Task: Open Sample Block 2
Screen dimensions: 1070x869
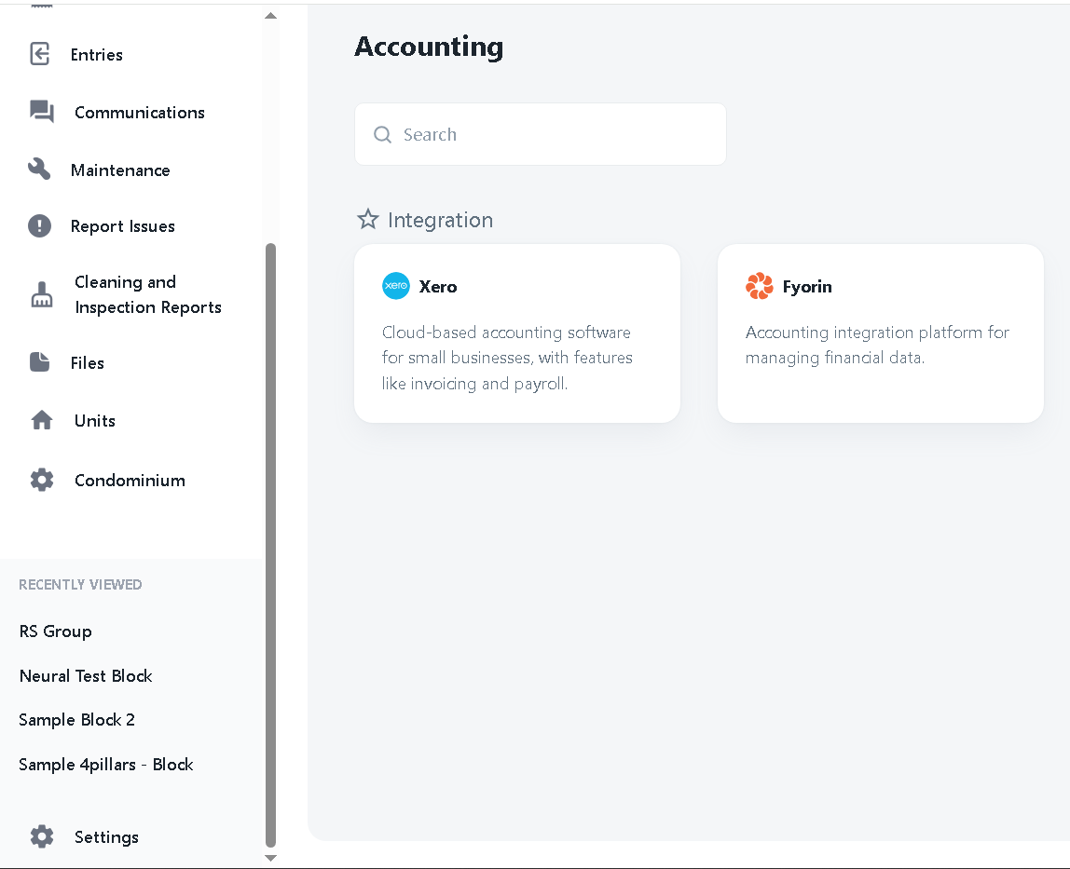Action: tap(76, 719)
